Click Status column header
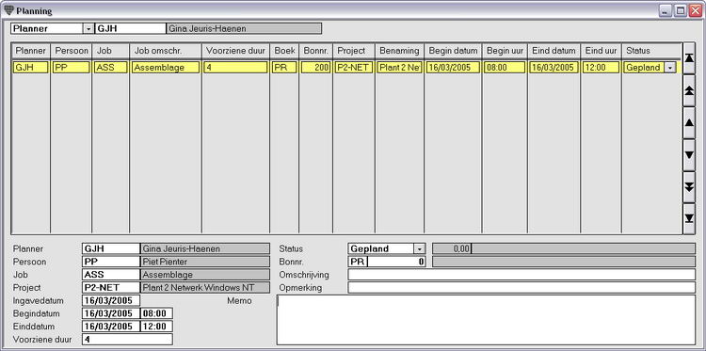This screenshot has height=351, width=706. tap(651, 51)
